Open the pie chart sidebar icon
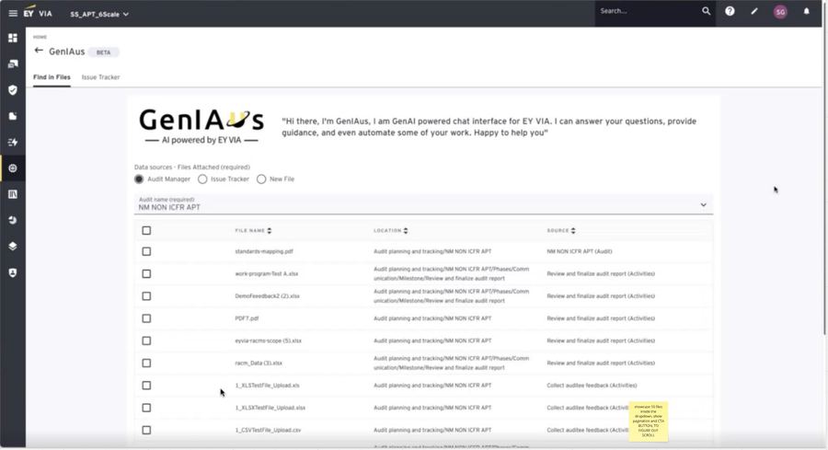 (x=13, y=220)
